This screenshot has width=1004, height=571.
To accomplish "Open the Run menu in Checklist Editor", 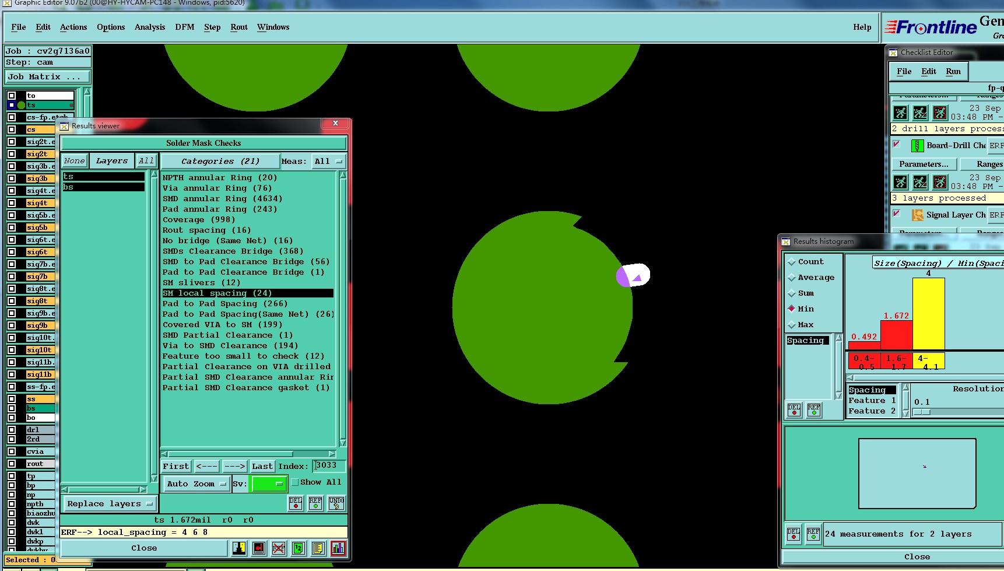I will pos(953,72).
